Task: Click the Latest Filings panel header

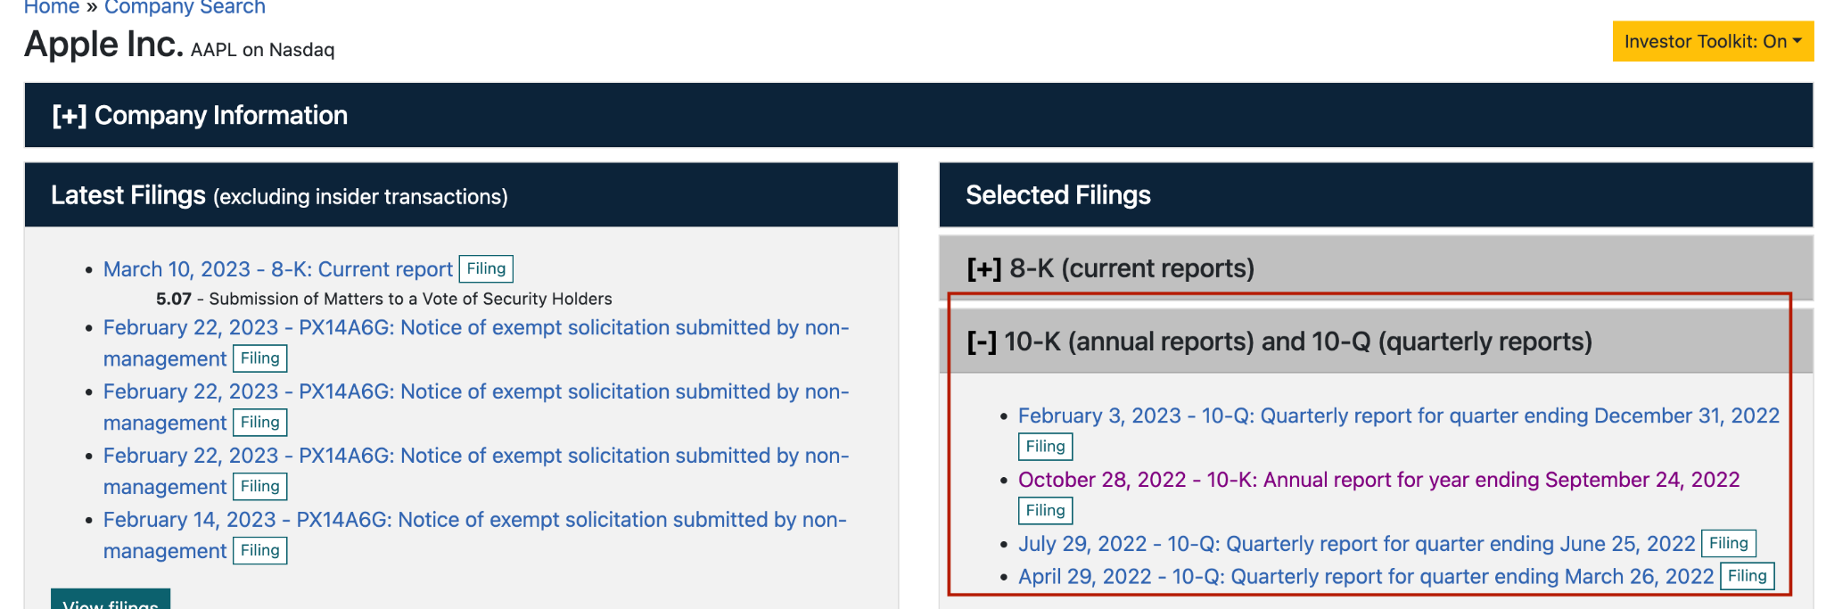Action: pyautogui.click(x=279, y=195)
